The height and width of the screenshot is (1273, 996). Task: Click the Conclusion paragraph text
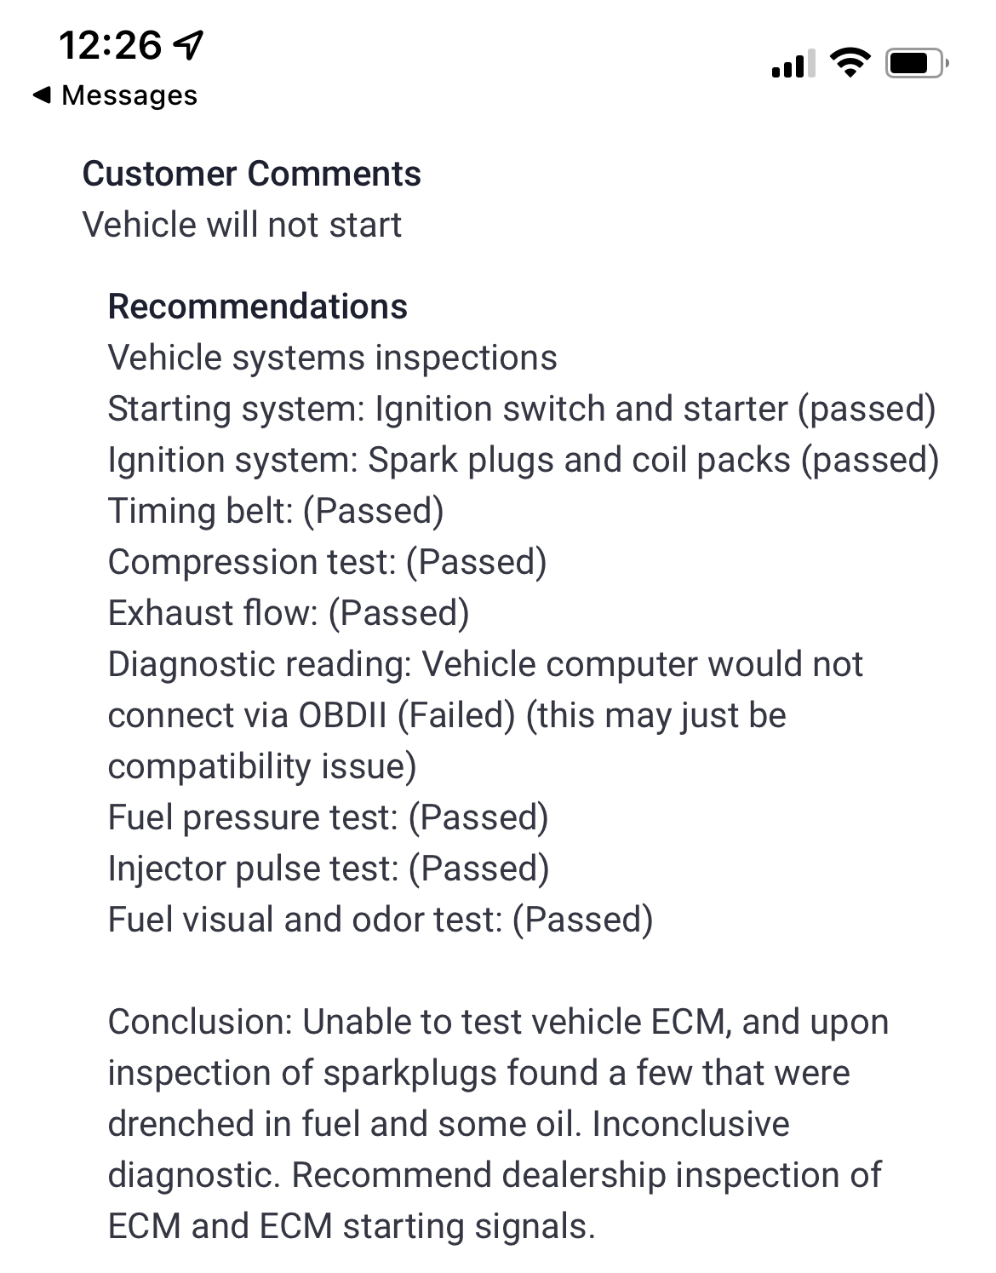[497, 1124]
